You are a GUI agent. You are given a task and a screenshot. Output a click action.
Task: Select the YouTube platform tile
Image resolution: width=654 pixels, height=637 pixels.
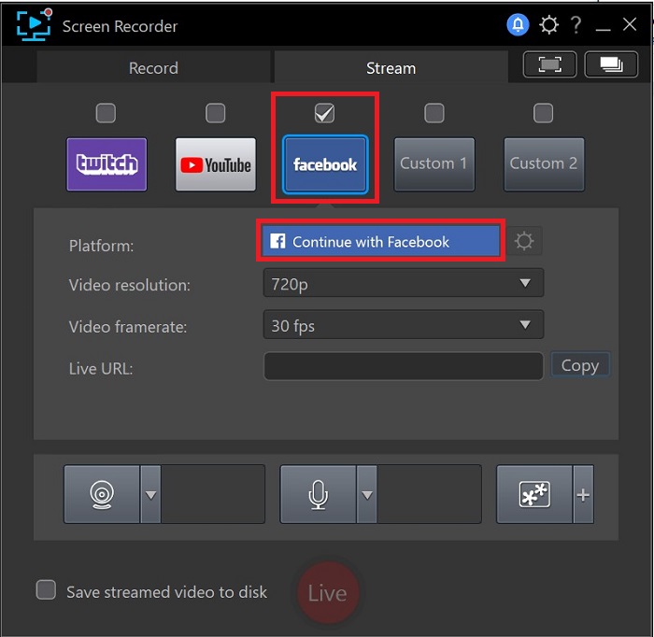coord(216,164)
